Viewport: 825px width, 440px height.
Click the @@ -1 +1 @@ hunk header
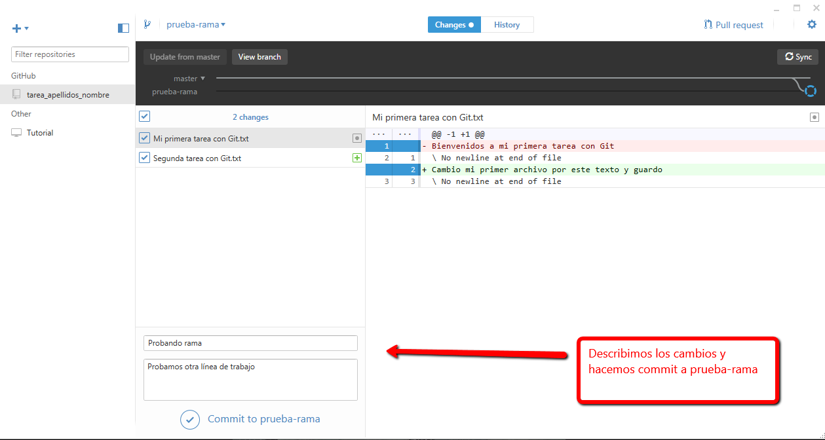point(457,134)
